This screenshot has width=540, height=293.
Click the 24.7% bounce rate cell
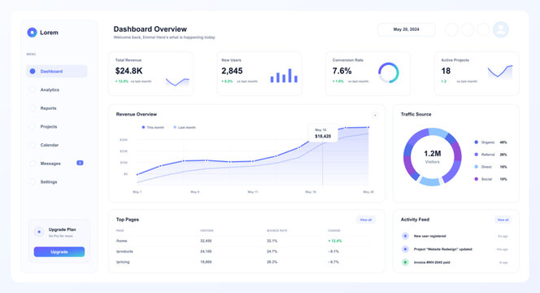click(x=272, y=251)
